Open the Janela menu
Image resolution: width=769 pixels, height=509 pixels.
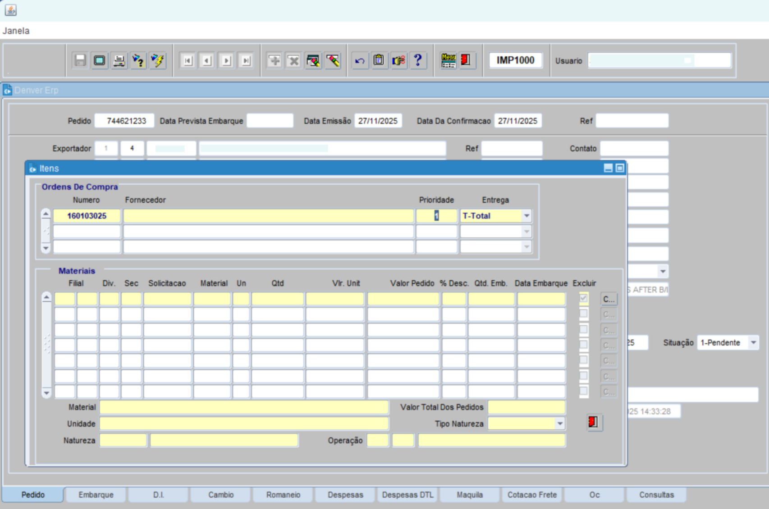16,31
